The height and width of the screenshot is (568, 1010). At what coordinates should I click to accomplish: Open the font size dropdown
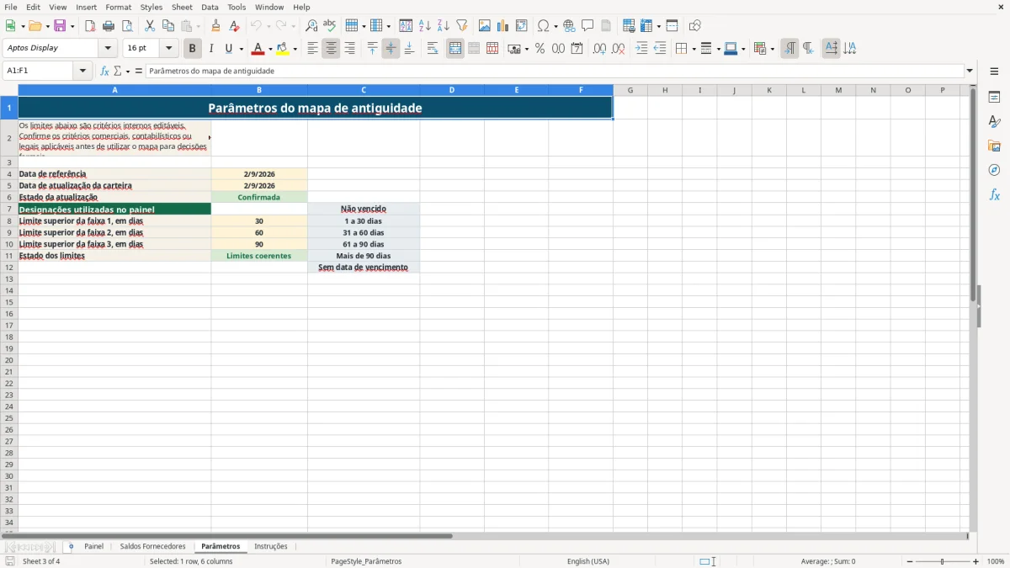[168, 49]
